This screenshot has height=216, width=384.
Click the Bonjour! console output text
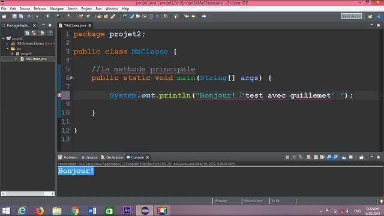76,171
